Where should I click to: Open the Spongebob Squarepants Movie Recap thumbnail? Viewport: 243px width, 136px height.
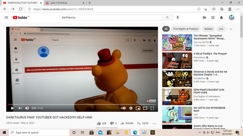[x=177, y=42]
